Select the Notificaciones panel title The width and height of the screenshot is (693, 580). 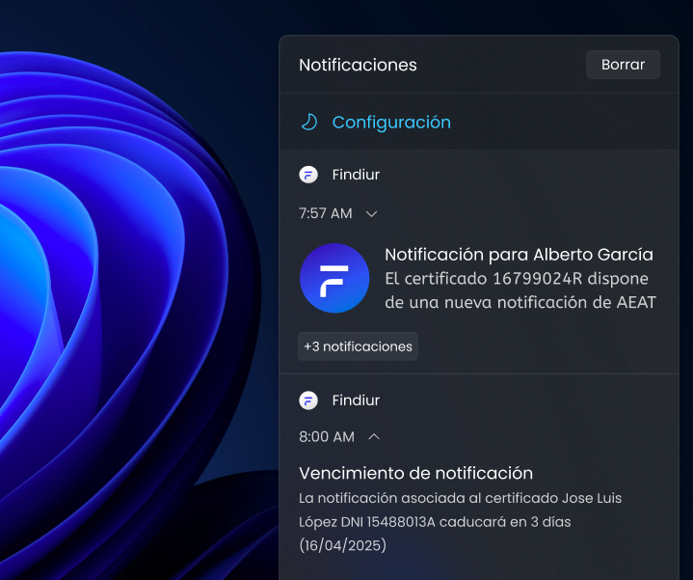pyautogui.click(x=358, y=65)
